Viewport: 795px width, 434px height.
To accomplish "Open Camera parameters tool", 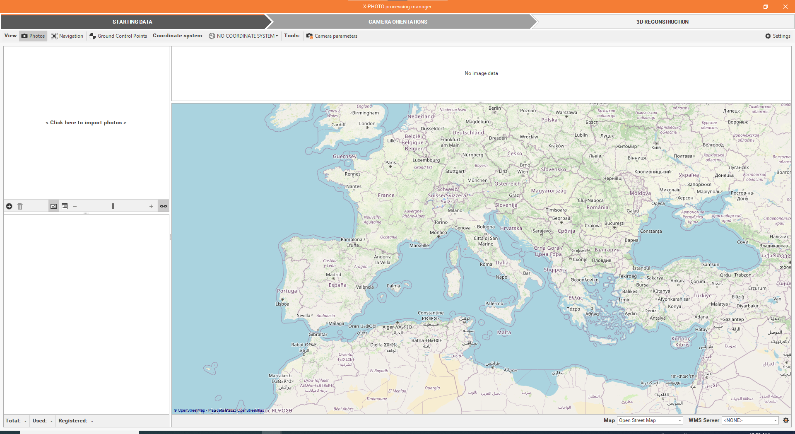I will pos(332,36).
